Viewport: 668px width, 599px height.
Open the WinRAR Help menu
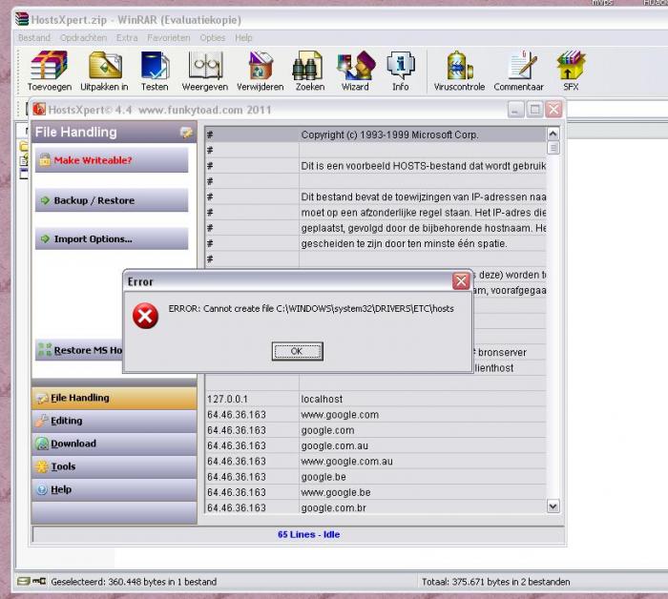click(x=243, y=38)
